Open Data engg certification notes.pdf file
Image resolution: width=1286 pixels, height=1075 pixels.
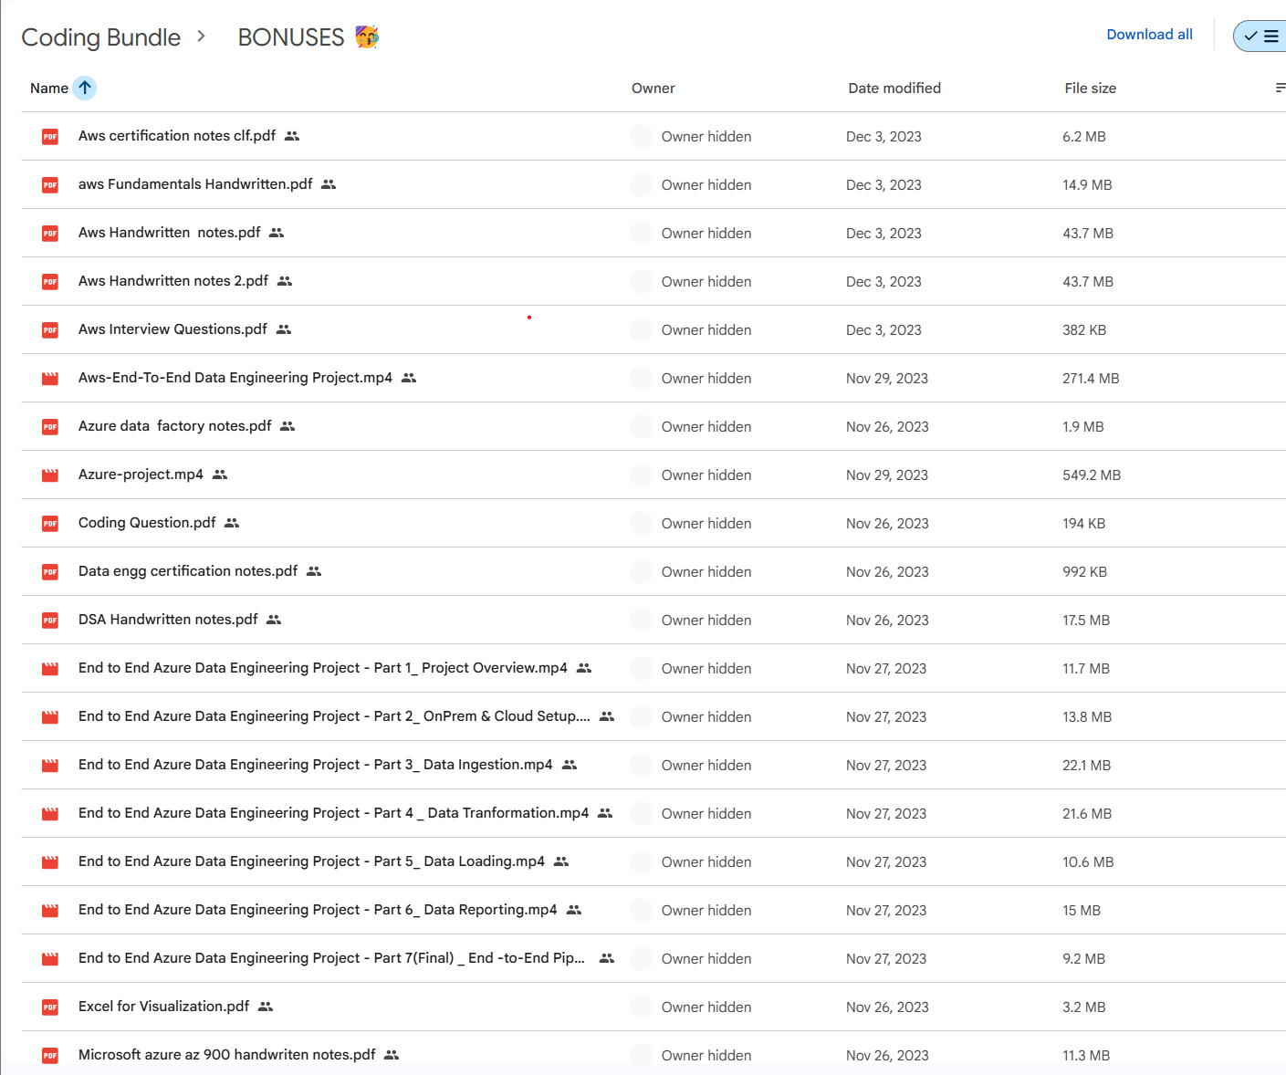[188, 571]
